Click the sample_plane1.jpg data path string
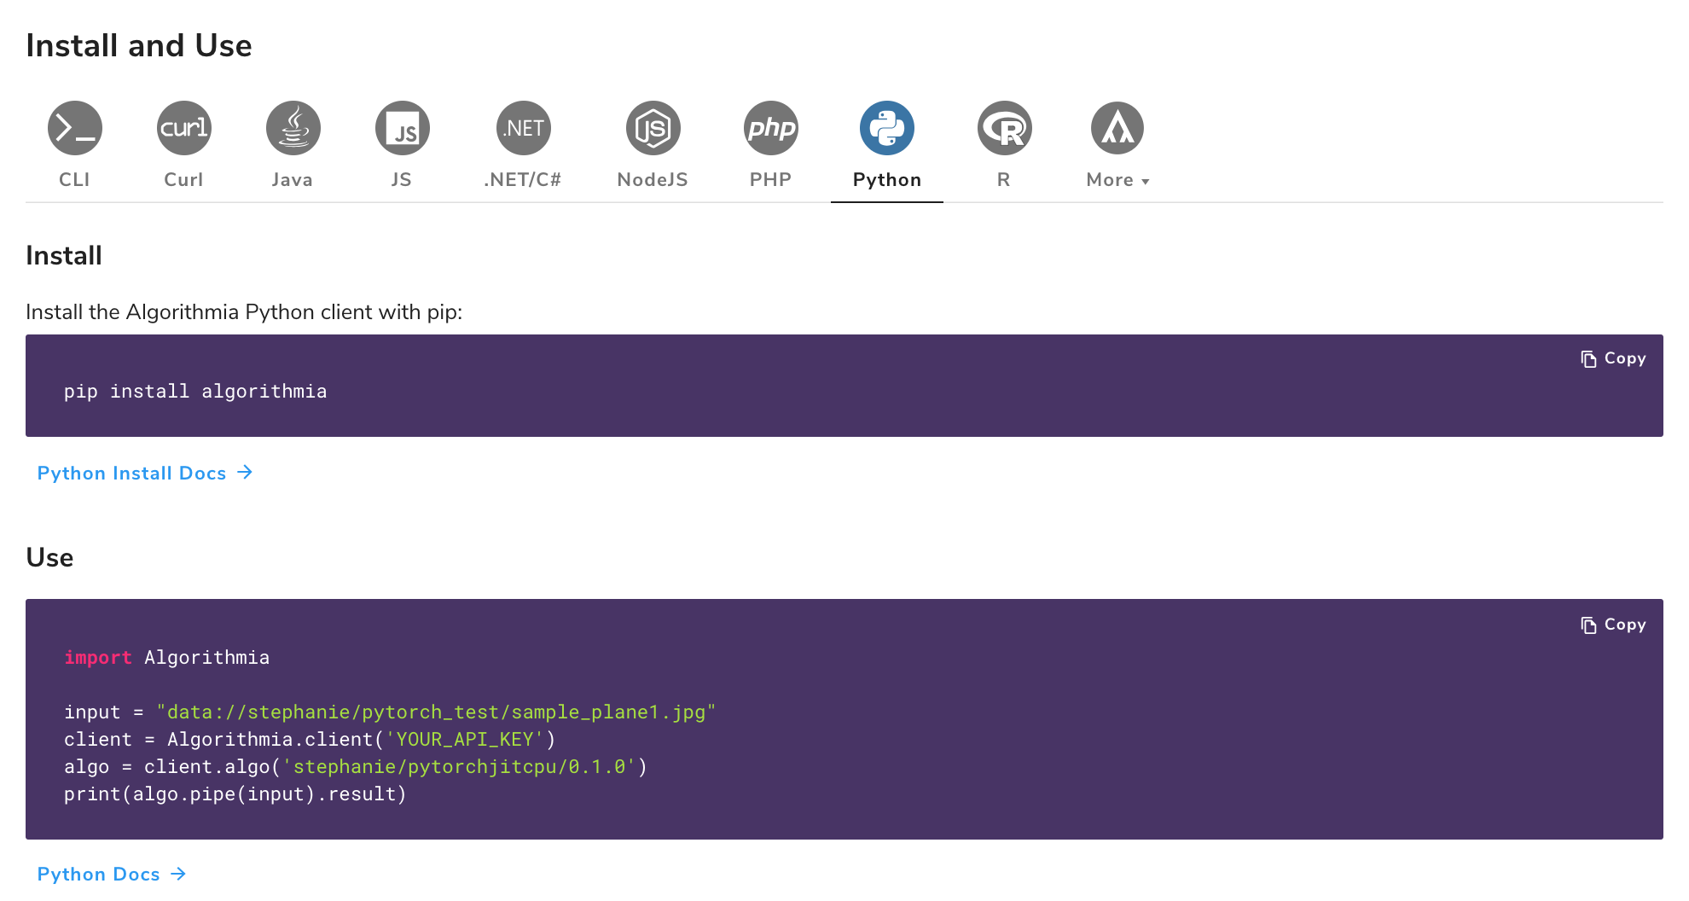Viewport: 1689px width, 901px height. [x=436, y=712]
